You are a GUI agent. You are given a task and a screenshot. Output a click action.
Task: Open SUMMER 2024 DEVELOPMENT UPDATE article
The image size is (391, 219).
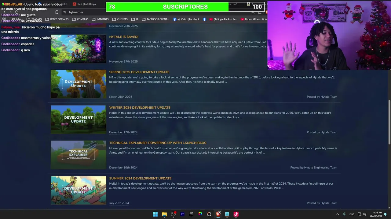coord(140,179)
